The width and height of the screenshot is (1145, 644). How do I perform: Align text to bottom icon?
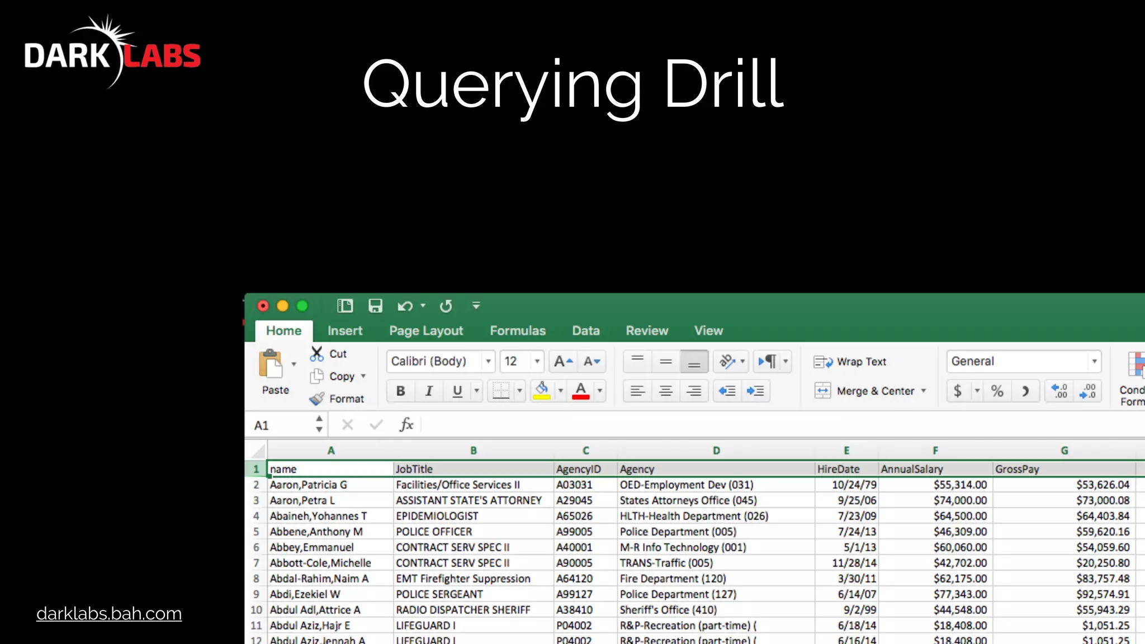tap(694, 361)
